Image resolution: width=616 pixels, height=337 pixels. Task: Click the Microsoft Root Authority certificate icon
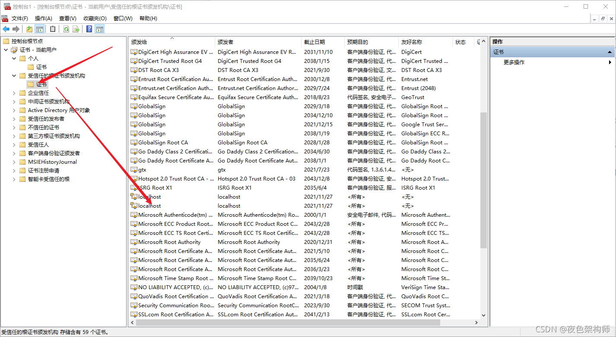point(134,242)
